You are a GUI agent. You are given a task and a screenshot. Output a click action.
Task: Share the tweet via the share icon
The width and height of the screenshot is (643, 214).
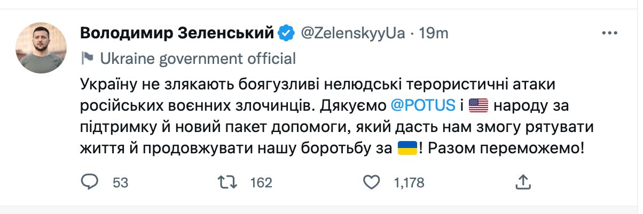pyautogui.click(x=524, y=183)
